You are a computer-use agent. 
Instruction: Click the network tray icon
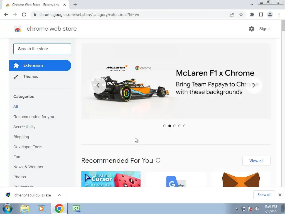(243, 209)
